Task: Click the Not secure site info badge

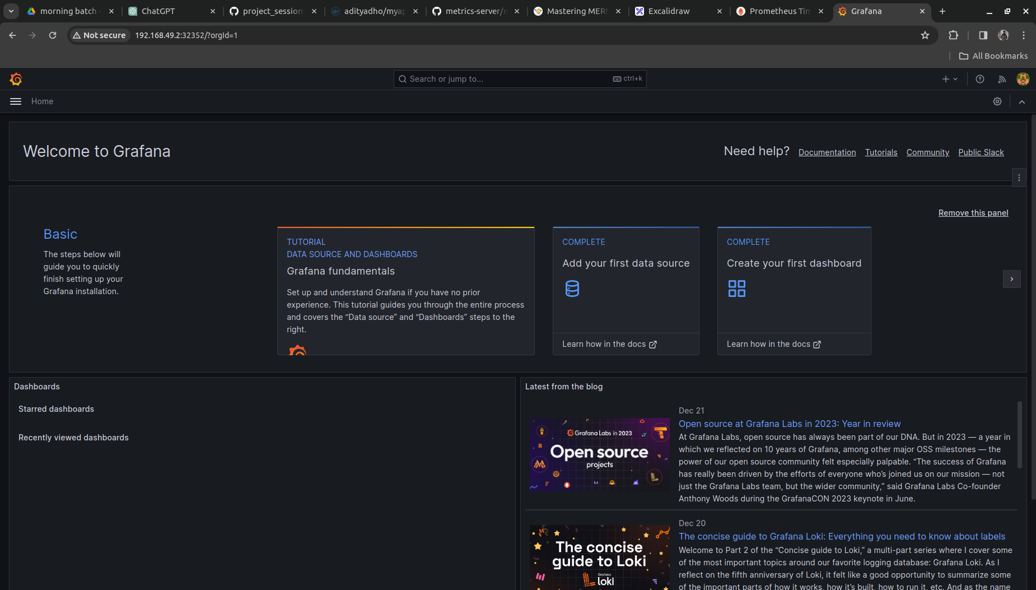Action: (x=99, y=35)
